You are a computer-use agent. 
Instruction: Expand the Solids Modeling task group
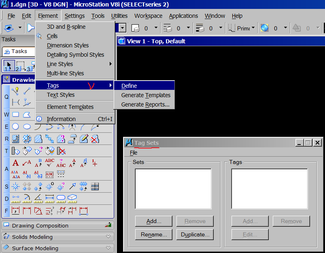108,236
